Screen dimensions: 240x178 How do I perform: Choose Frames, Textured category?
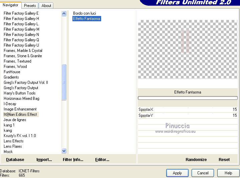(17, 61)
